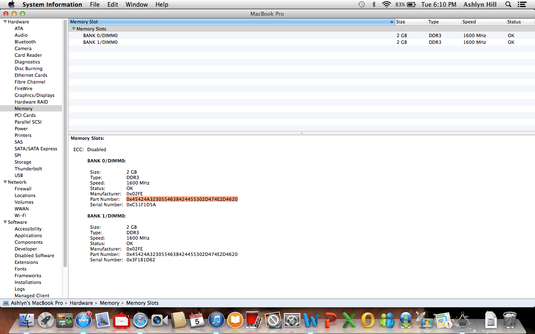The height and width of the screenshot is (334, 535).
Task: Collapse the Hardware category triangle
Action: coord(5,22)
